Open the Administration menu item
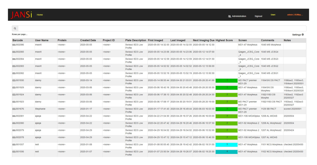The image size is (317, 165). pos(239,16)
